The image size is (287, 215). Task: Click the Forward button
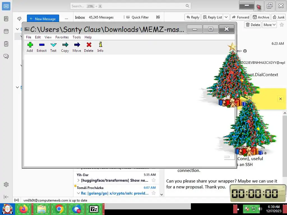[x=240, y=17]
